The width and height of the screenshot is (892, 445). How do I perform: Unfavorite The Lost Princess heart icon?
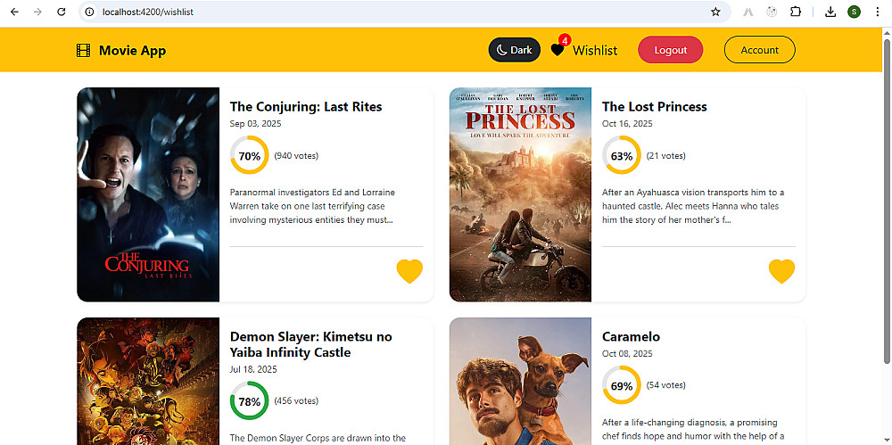781,271
